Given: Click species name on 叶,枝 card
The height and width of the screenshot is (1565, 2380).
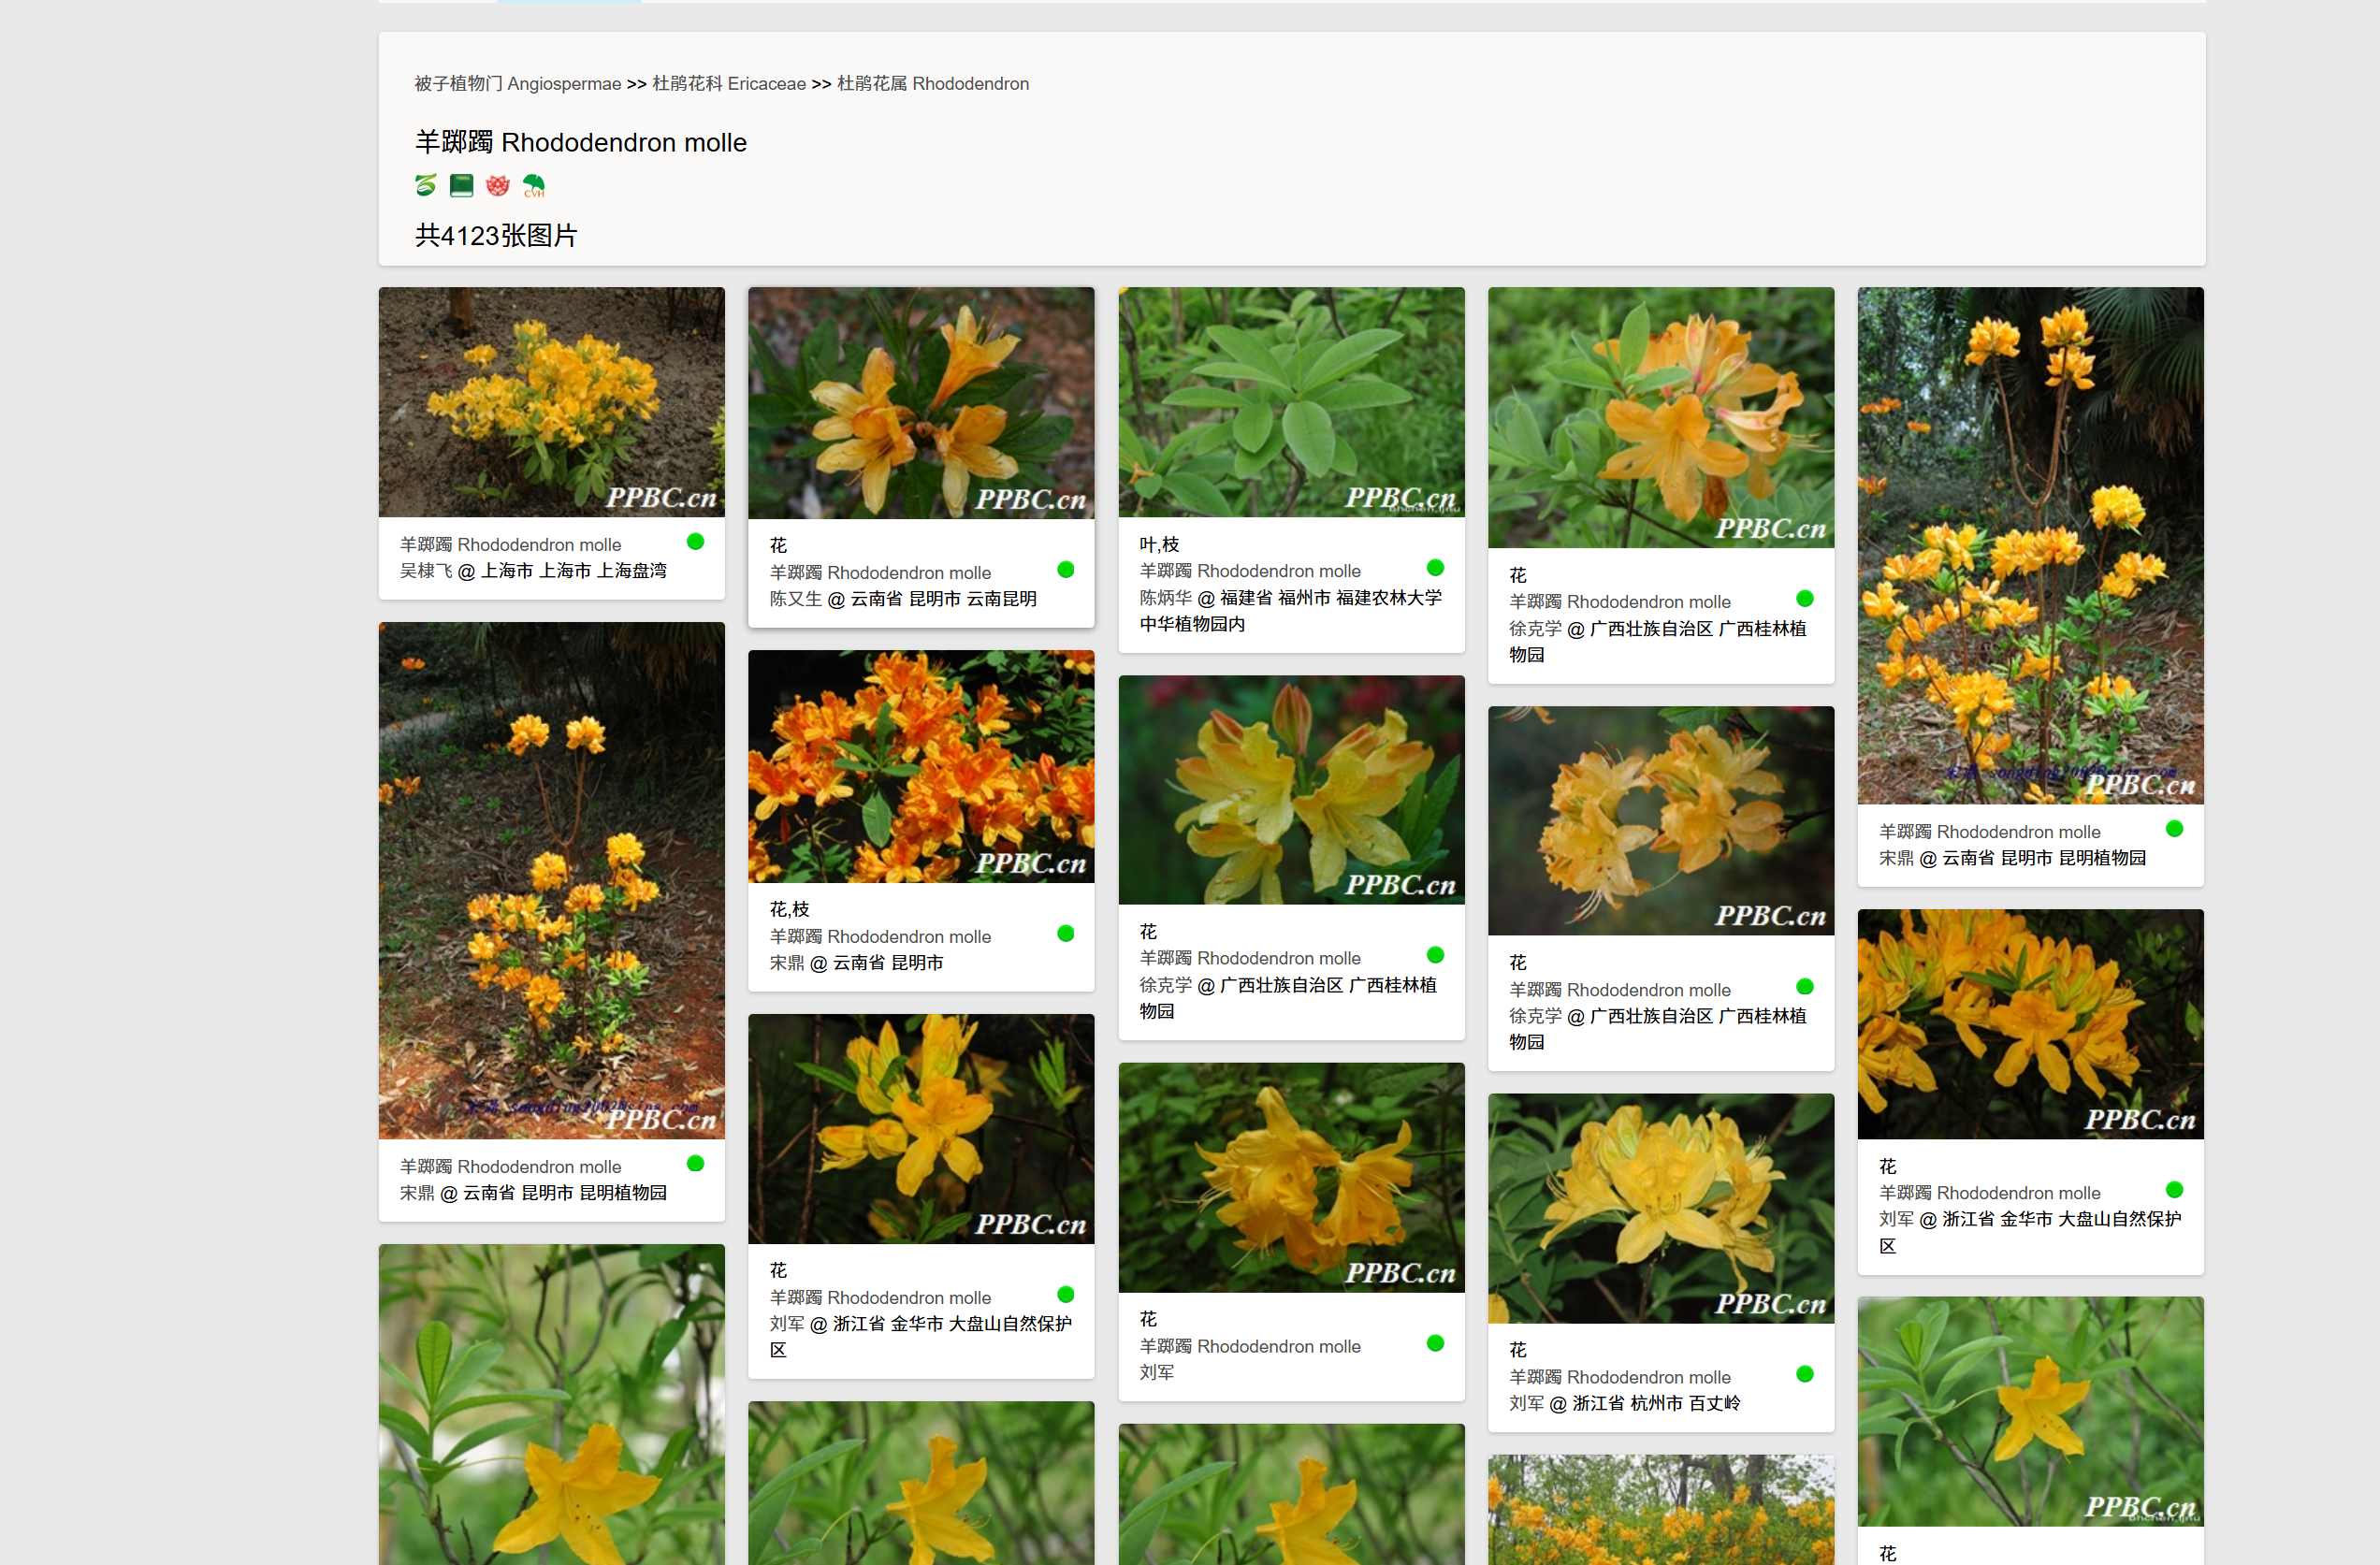Looking at the screenshot, I should coord(1250,571).
